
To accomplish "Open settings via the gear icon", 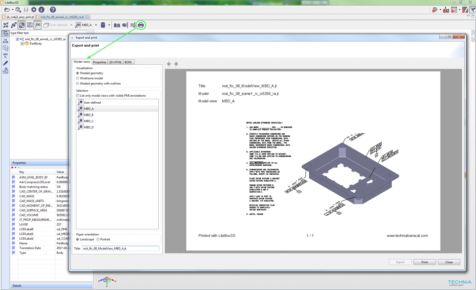I will click(34, 10).
